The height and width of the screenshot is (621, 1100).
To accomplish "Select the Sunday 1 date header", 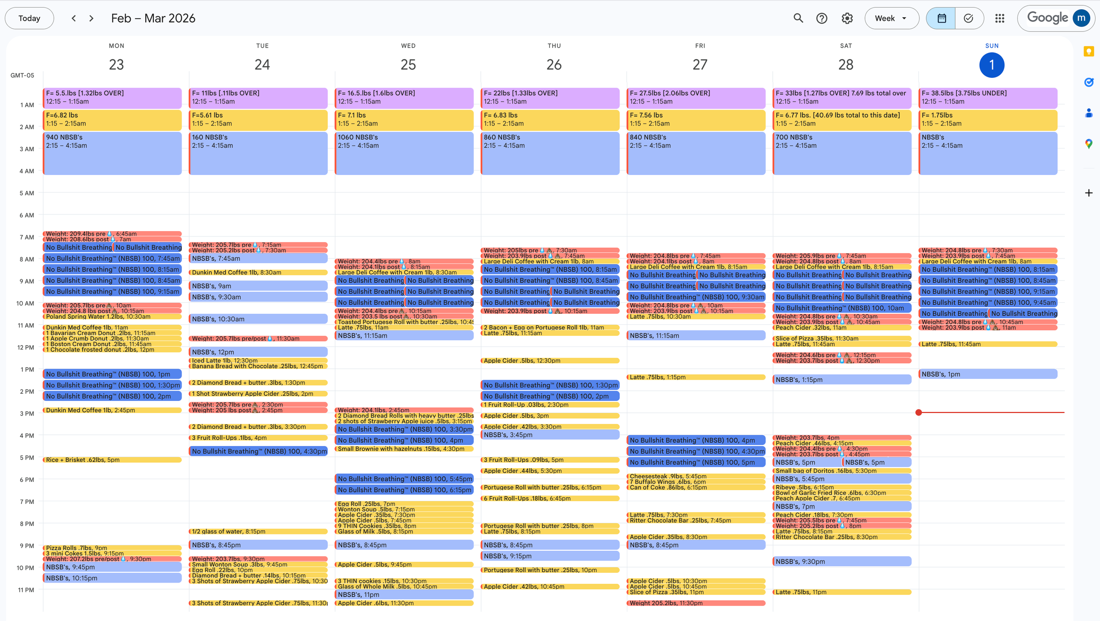I will (x=991, y=65).
